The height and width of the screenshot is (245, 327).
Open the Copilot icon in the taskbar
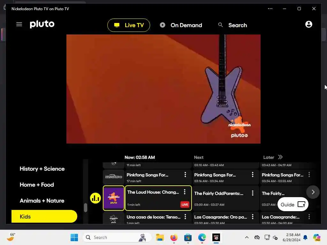(x=317, y=237)
